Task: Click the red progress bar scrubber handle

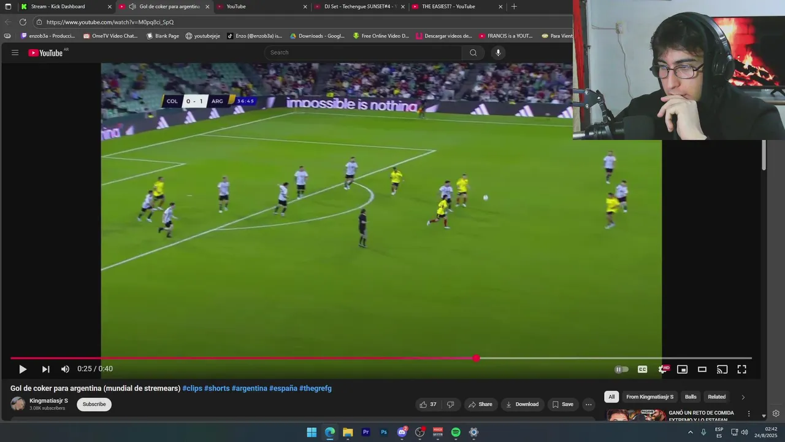Action: point(476,358)
